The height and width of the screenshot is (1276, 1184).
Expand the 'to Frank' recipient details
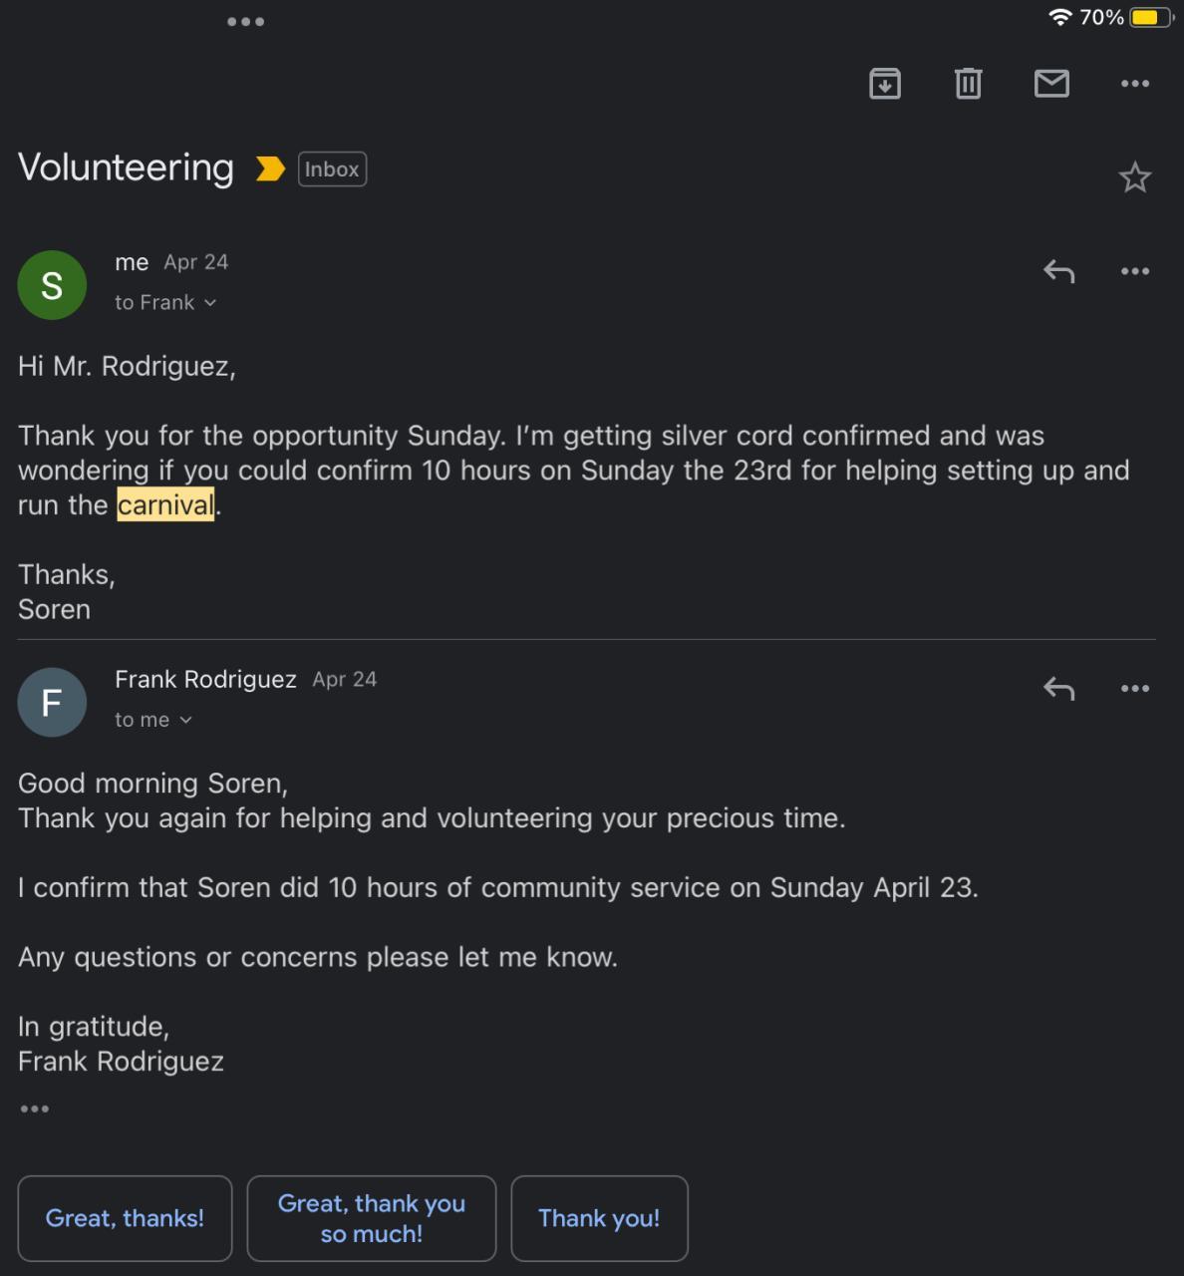pos(166,303)
